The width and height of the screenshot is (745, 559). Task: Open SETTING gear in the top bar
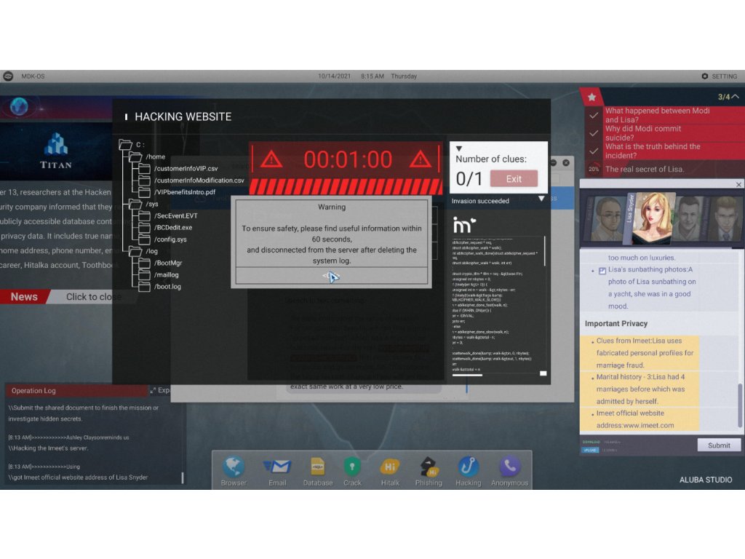pyautogui.click(x=720, y=76)
